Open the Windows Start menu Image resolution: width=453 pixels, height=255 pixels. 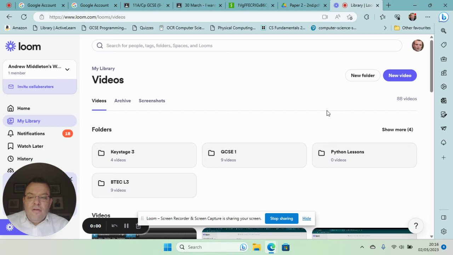(x=167, y=247)
